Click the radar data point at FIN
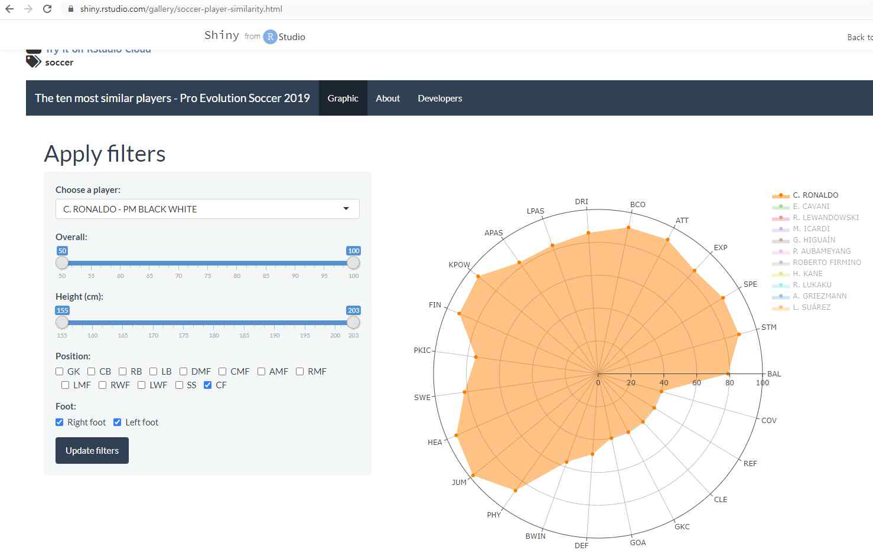Screen dimensions: 873x557 coord(460,313)
